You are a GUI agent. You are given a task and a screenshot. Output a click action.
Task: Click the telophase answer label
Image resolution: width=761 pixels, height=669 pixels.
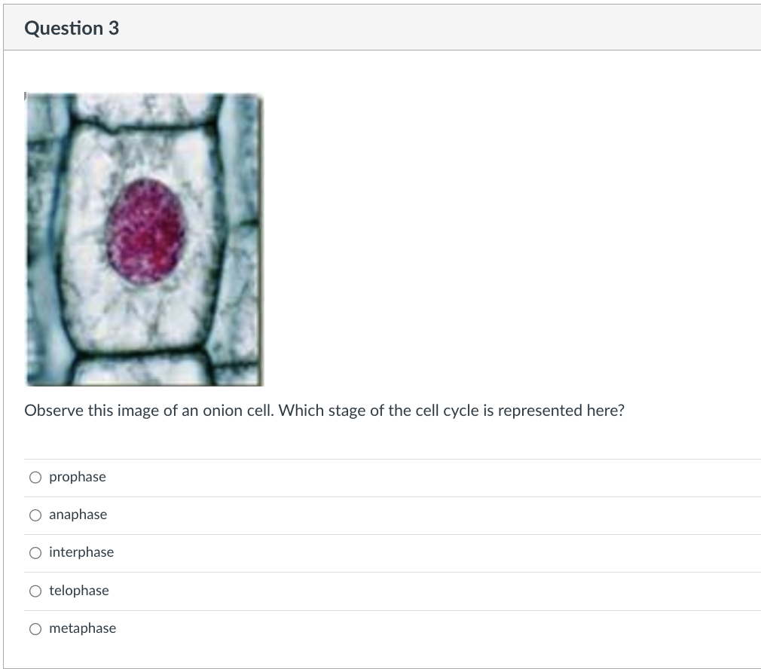[x=78, y=591]
